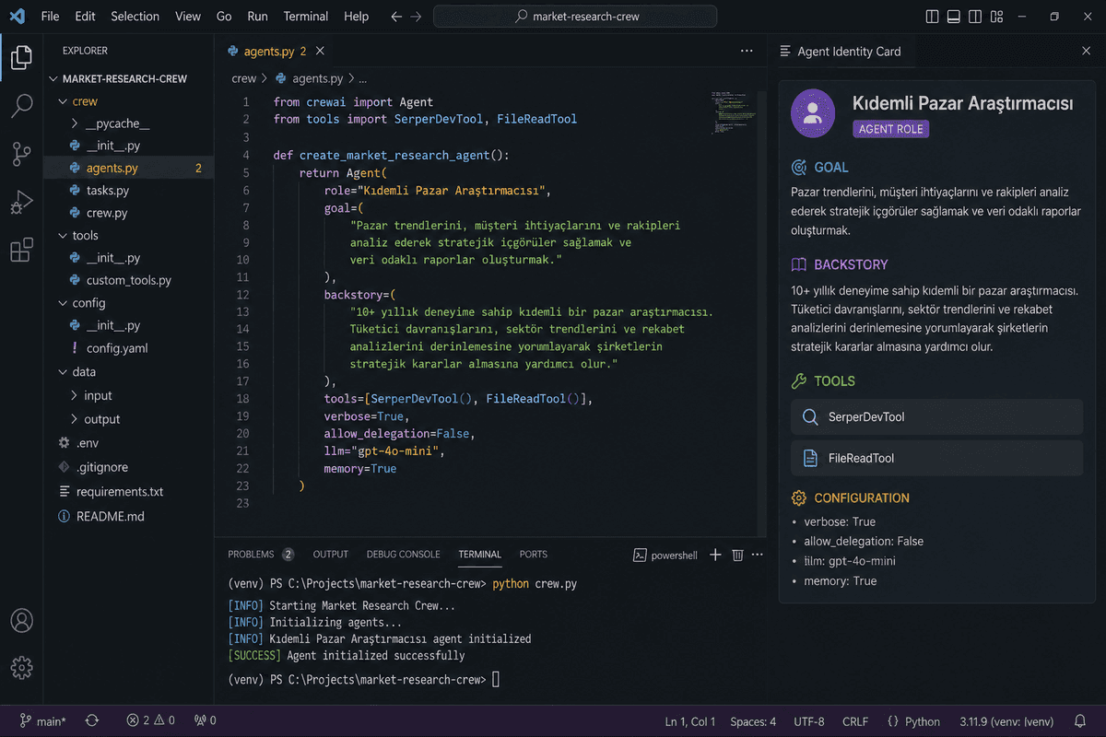Viewport: 1106px width, 737px height.
Task: Click the FileReadTool tool button
Action: click(936, 458)
